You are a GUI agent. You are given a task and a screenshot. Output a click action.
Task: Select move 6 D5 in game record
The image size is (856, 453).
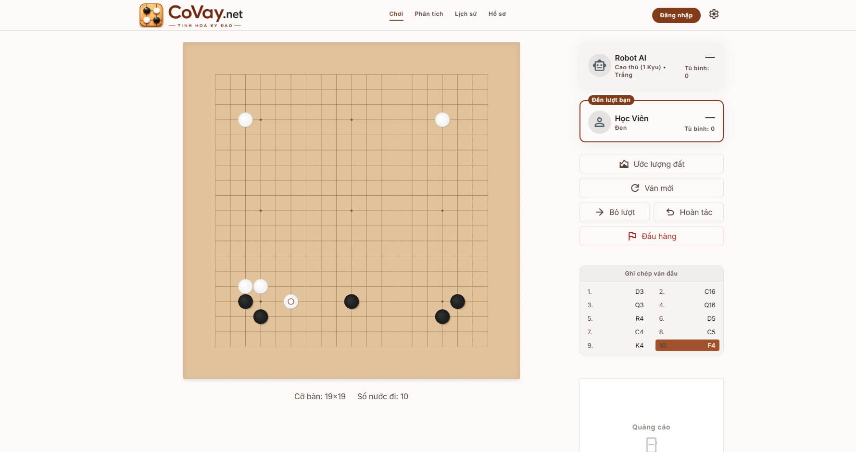pyautogui.click(x=687, y=318)
